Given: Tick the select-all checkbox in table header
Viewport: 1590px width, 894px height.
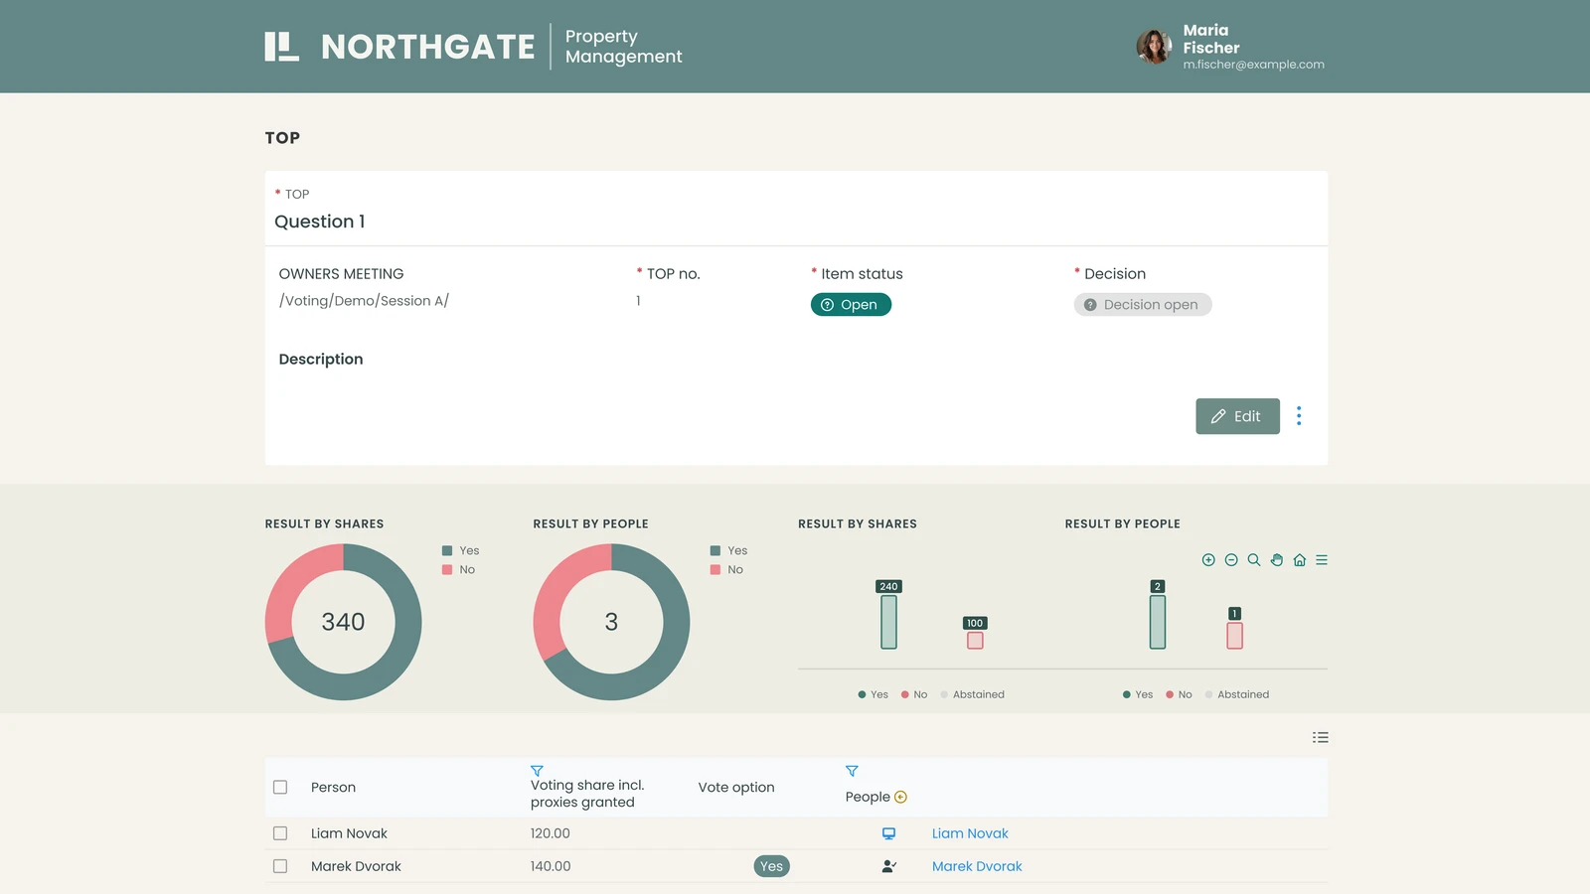Looking at the screenshot, I should tap(280, 787).
